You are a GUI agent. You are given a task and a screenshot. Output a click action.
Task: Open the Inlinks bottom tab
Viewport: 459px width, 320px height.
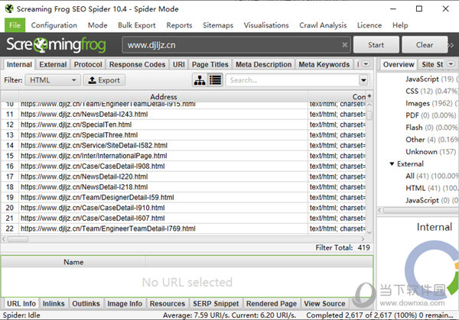(54, 304)
